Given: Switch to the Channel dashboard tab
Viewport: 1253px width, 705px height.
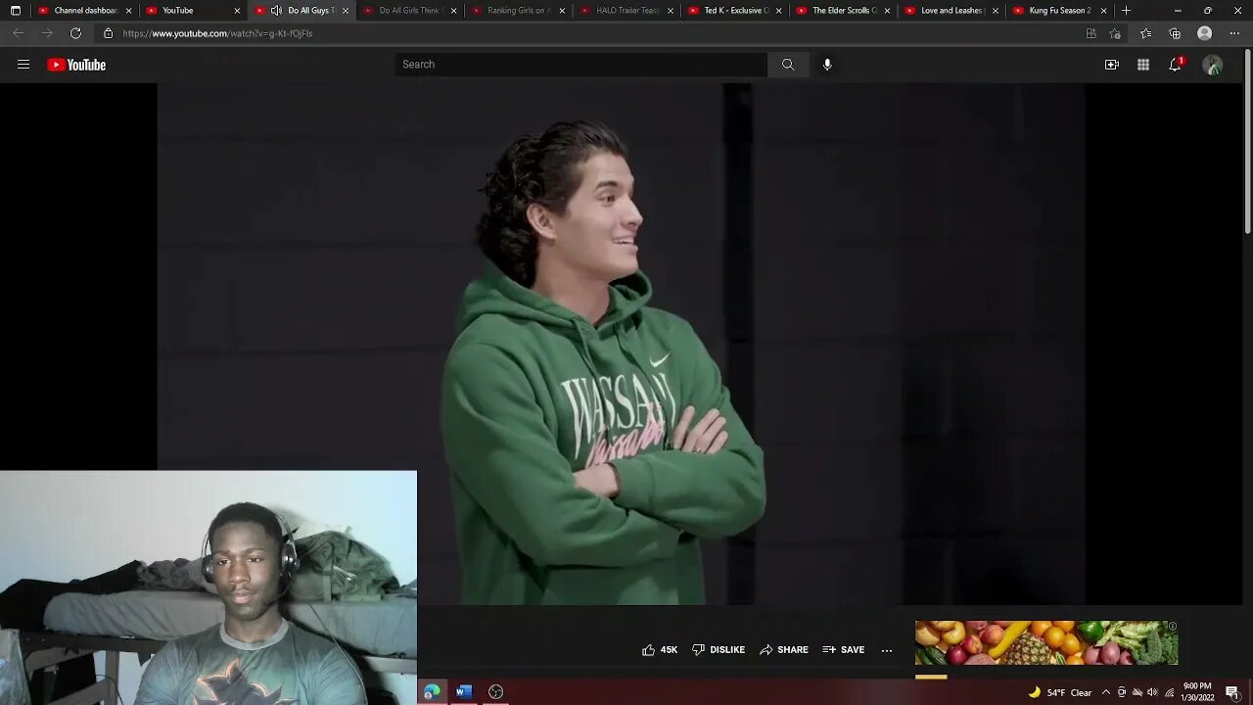Looking at the screenshot, I should [86, 11].
